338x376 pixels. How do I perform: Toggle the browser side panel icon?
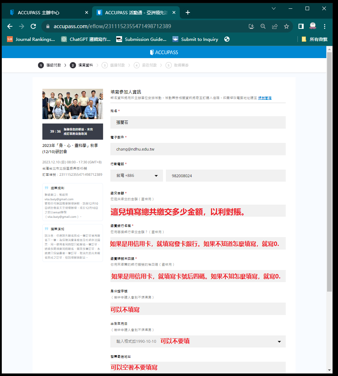click(301, 26)
